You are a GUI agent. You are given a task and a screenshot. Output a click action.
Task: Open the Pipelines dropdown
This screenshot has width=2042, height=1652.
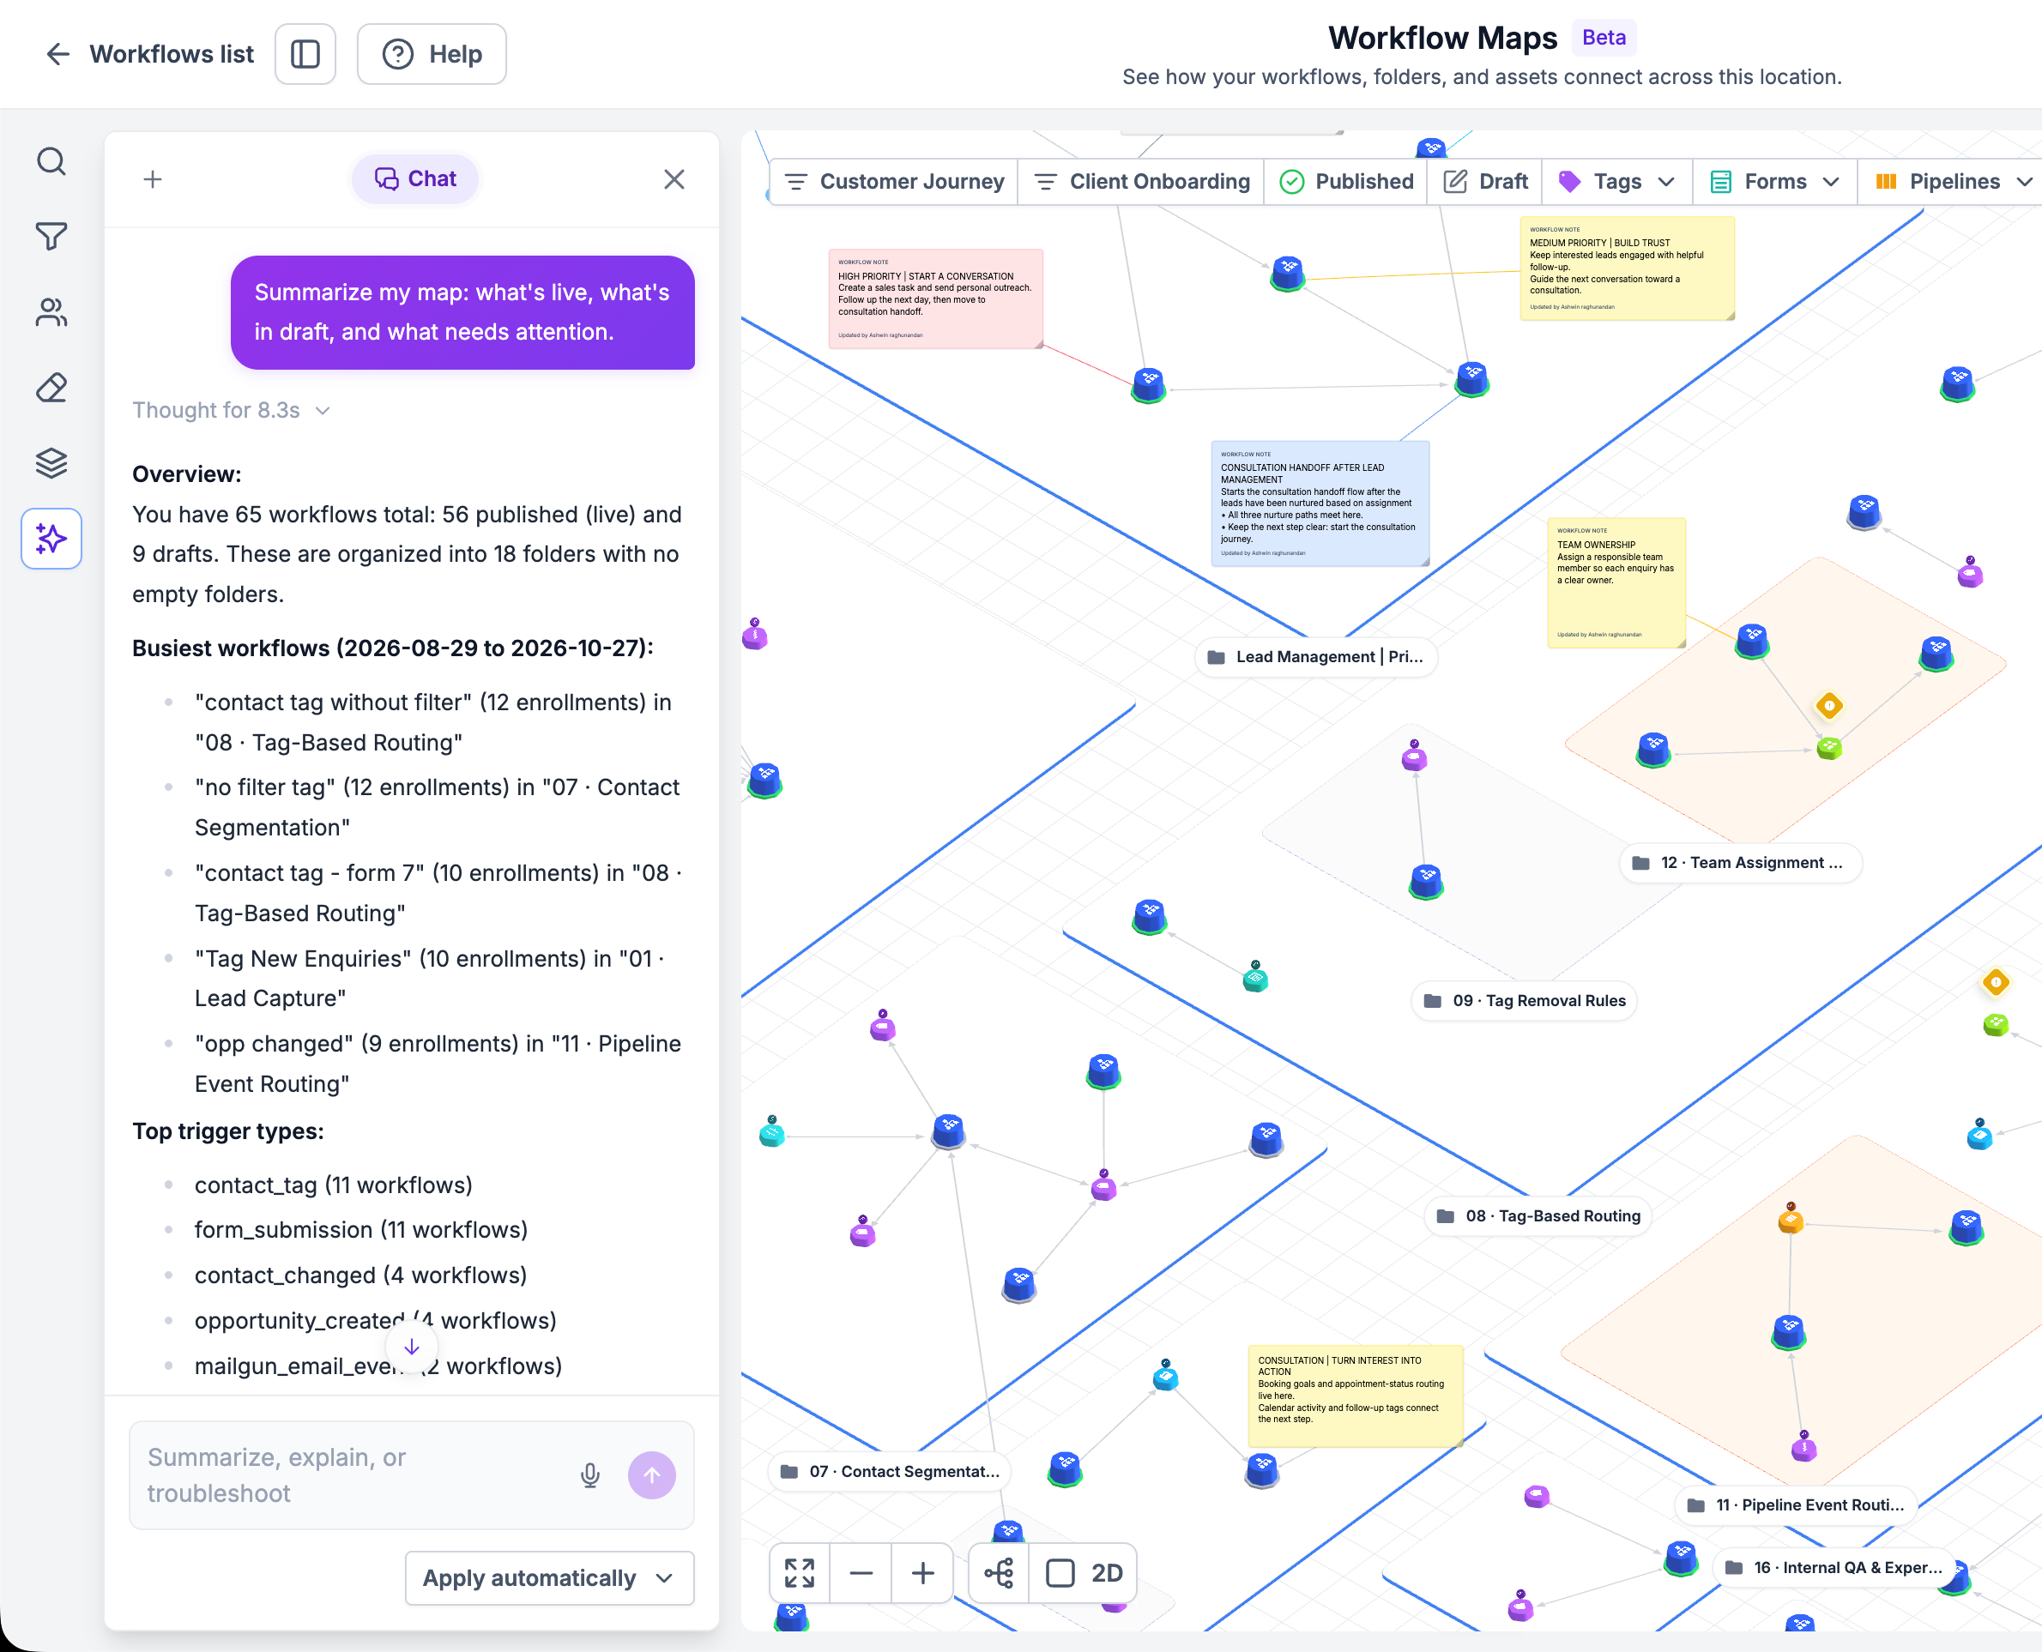click(x=1953, y=182)
